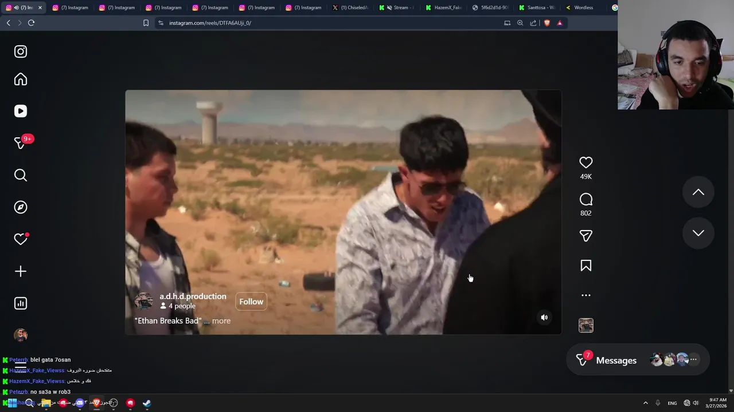Save the reel with bookmark icon
The width and height of the screenshot is (734, 412).
click(x=585, y=266)
